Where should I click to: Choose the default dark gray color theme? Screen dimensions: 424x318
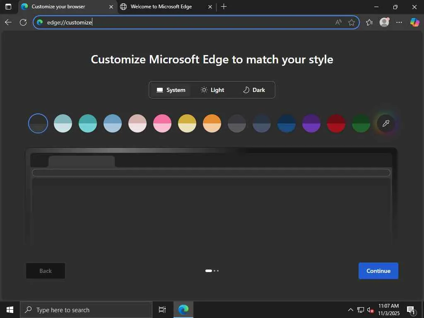tap(38, 123)
